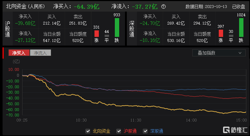Click 沪股通 当日余额 value 547.12亿

point(52,41)
